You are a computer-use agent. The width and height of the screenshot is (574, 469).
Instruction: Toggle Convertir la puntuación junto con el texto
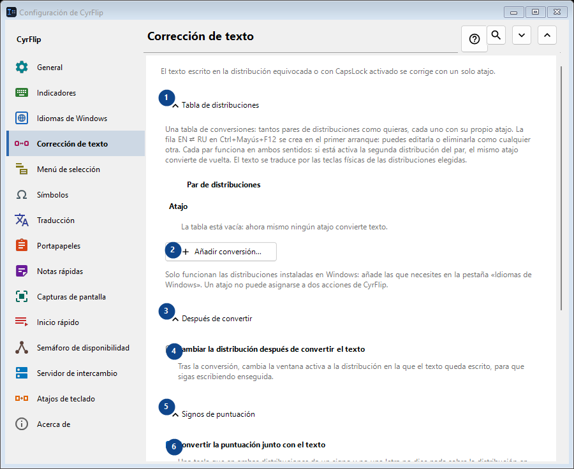click(x=246, y=445)
